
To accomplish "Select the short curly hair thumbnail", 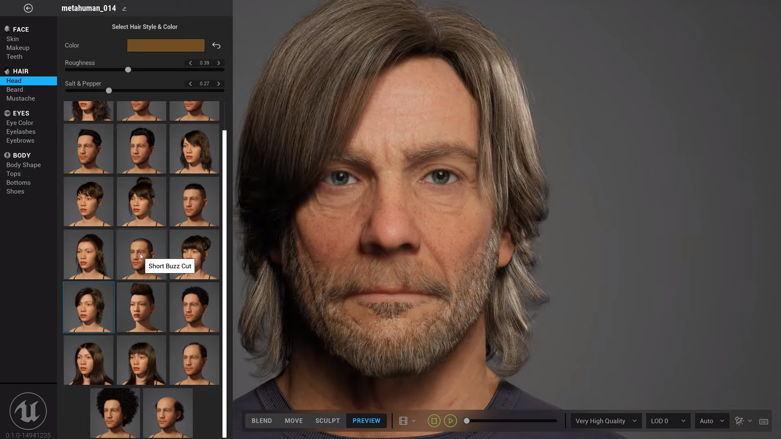I will 194,307.
